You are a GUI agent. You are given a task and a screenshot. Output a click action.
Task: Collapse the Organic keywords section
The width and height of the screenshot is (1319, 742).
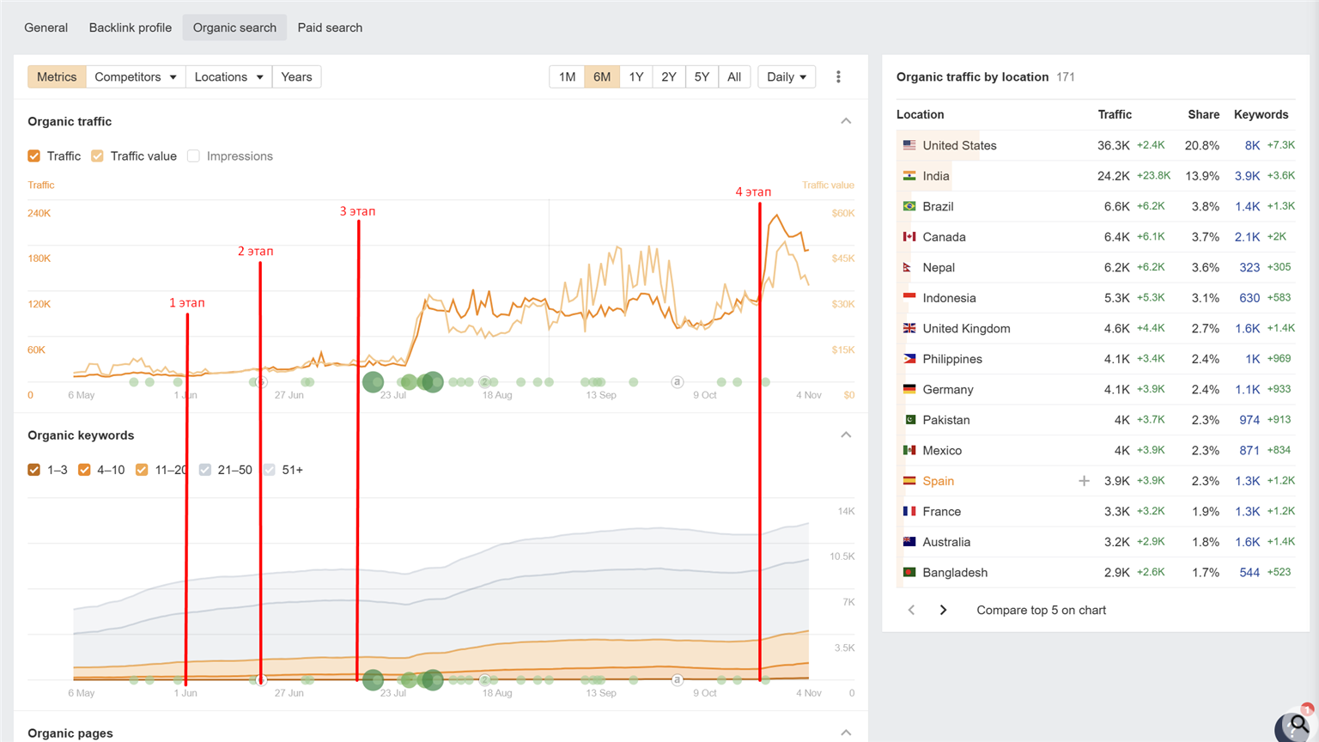[846, 435]
